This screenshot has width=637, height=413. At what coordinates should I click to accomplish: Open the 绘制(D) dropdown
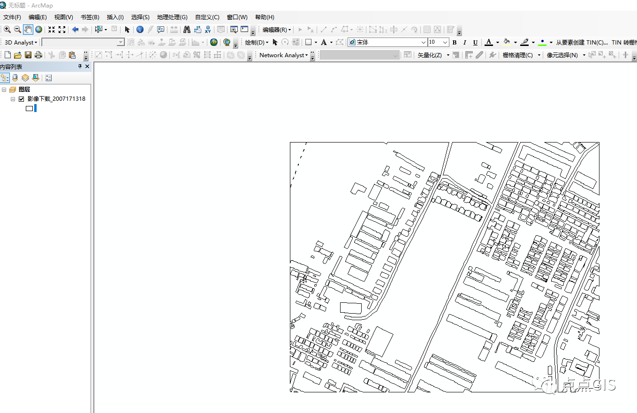tap(257, 42)
